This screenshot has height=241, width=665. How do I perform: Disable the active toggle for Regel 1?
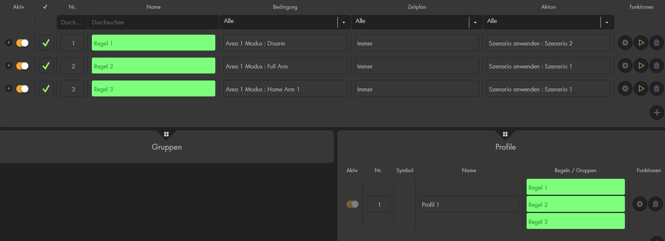pos(22,43)
